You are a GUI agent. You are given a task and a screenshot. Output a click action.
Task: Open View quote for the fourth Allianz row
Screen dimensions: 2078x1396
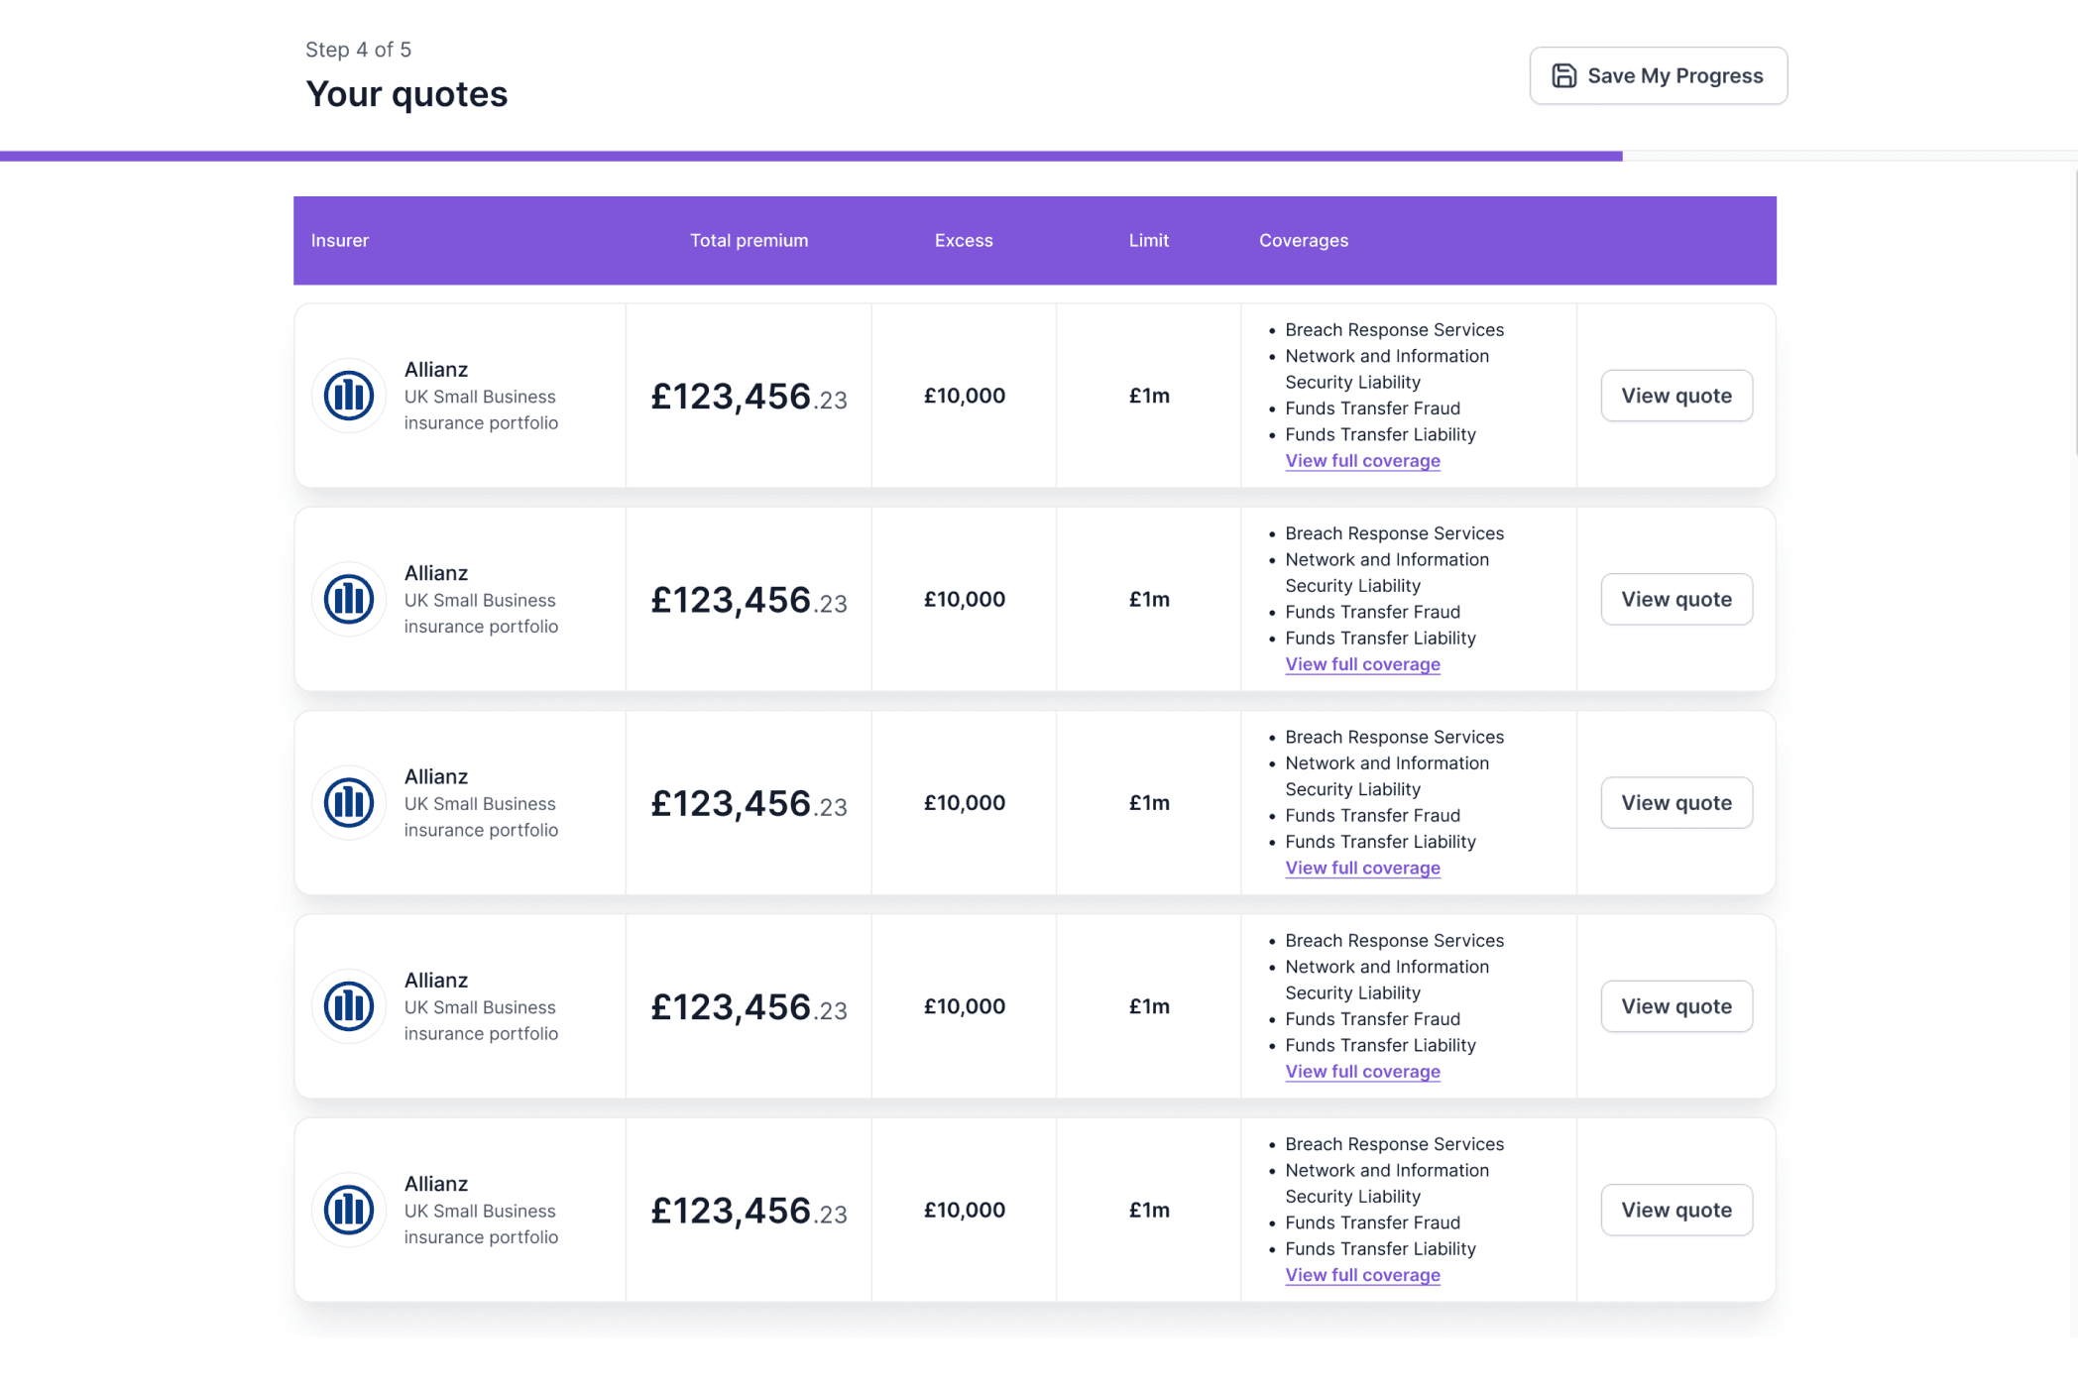click(x=1675, y=1006)
